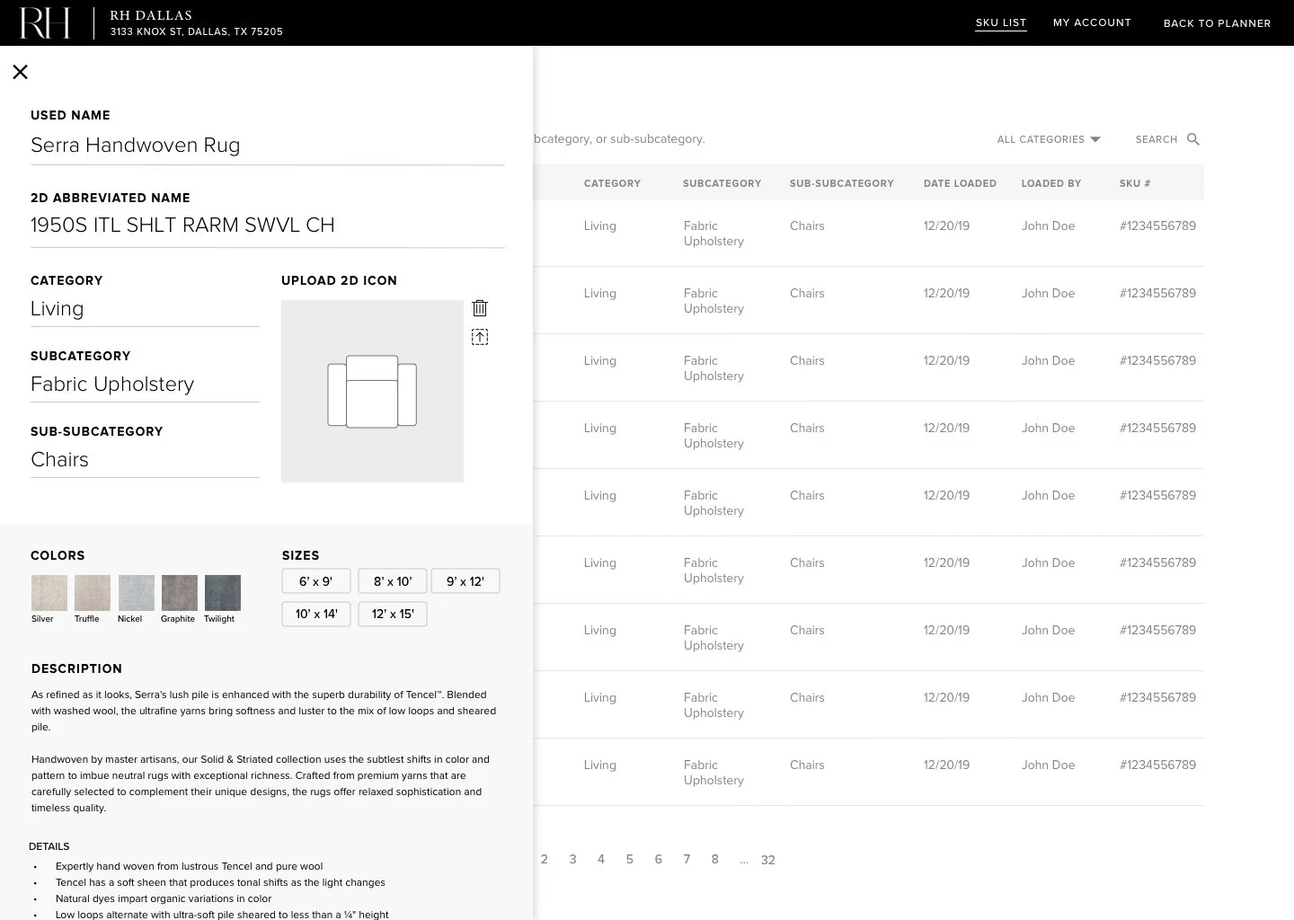The image size is (1294, 920).
Task: Select the Graphite color swatch
Action: (180, 593)
